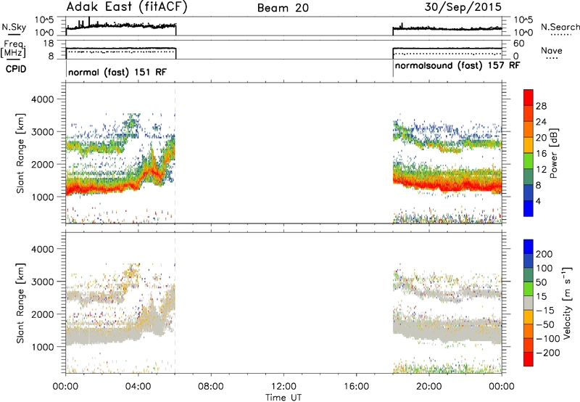
Task: Click the 'Power [dB]' colorbar label
Action: click(553, 153)
